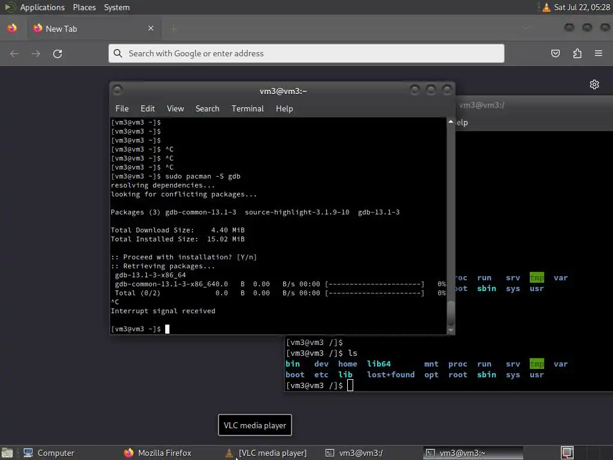Image resolution: width=613 pixels, height=460 pixels.
Task: Open File menu in vm3@vm3:~ terminal
Action: [x=122, y=109]
